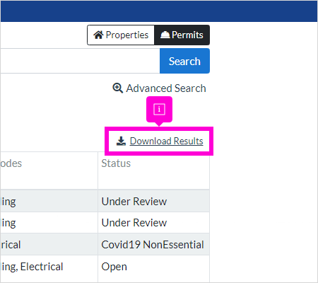Image resolution: width=318 pixels, height=283 pixels.
Task: Click the download arrow icon
Action: pyautogui.click(x=121, y=141)
